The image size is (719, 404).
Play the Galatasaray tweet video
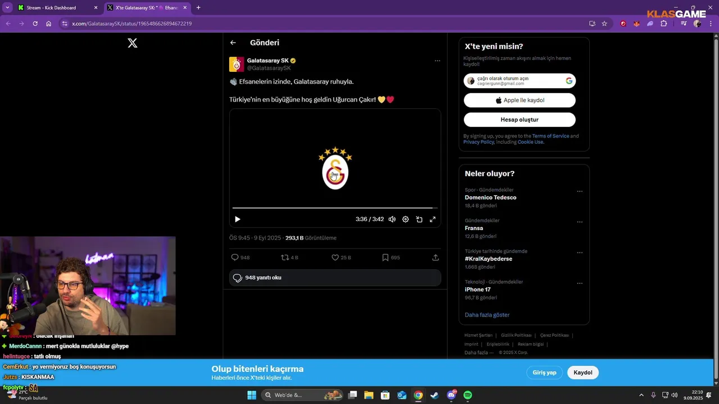tap(238, 219)
